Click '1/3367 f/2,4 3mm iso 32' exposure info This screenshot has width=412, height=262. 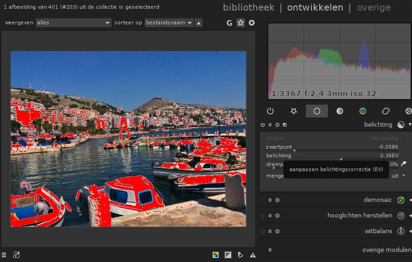coord(323,94)
